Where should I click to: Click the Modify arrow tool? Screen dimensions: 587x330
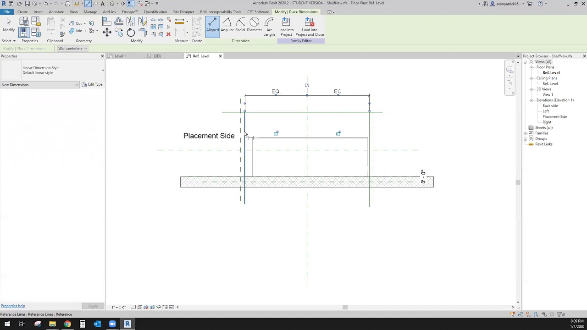coord(9,25)
